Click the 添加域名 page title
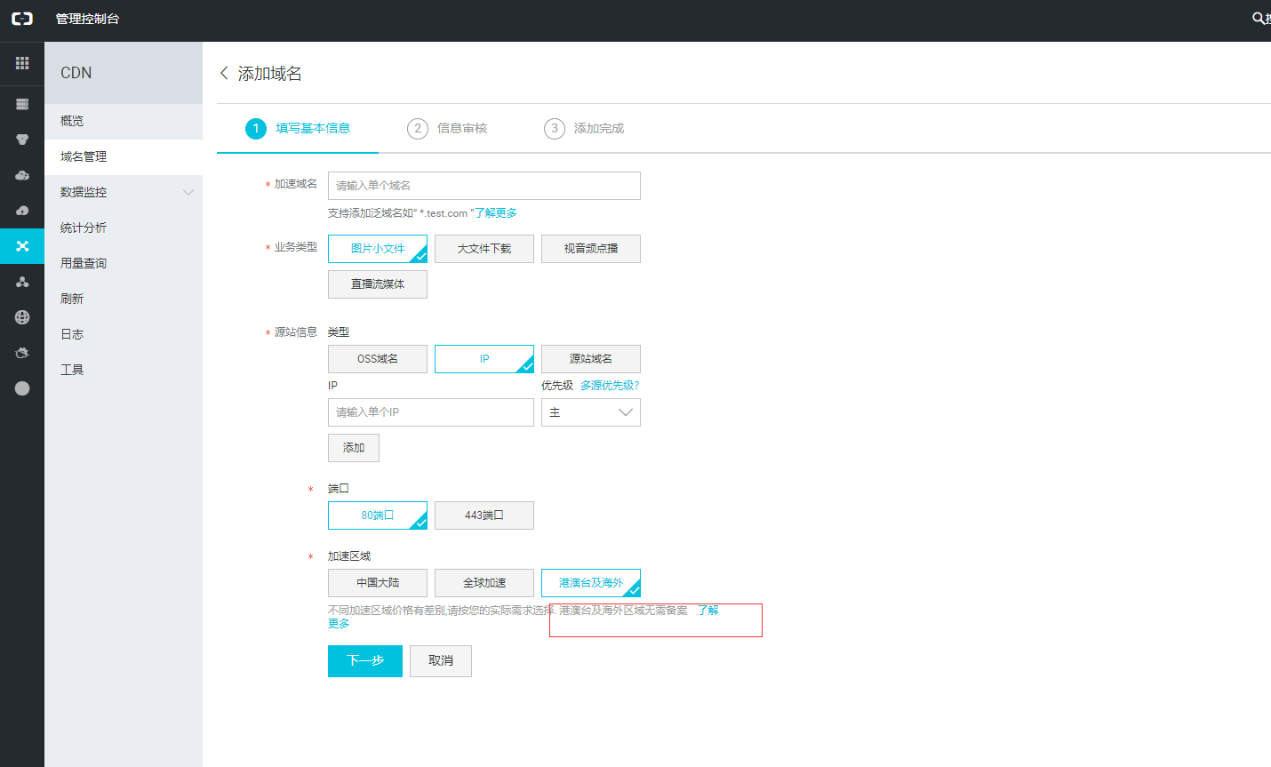The height and width of the screenshot is (767, 1271). 270,73
